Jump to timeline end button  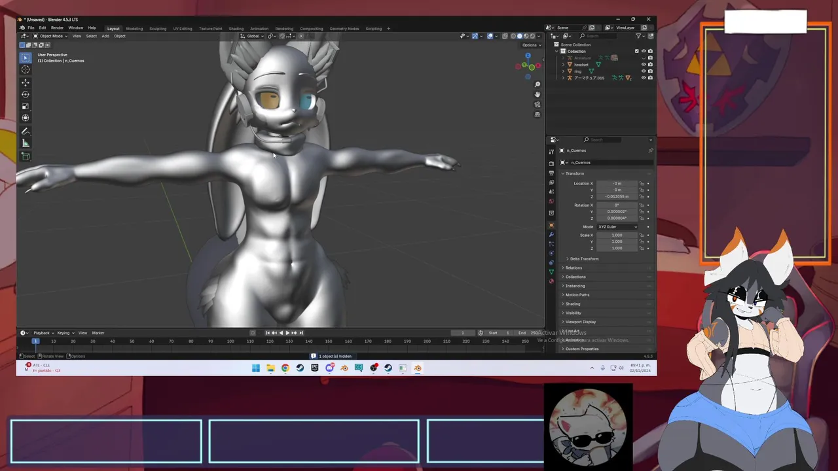(x=301, y=333)
